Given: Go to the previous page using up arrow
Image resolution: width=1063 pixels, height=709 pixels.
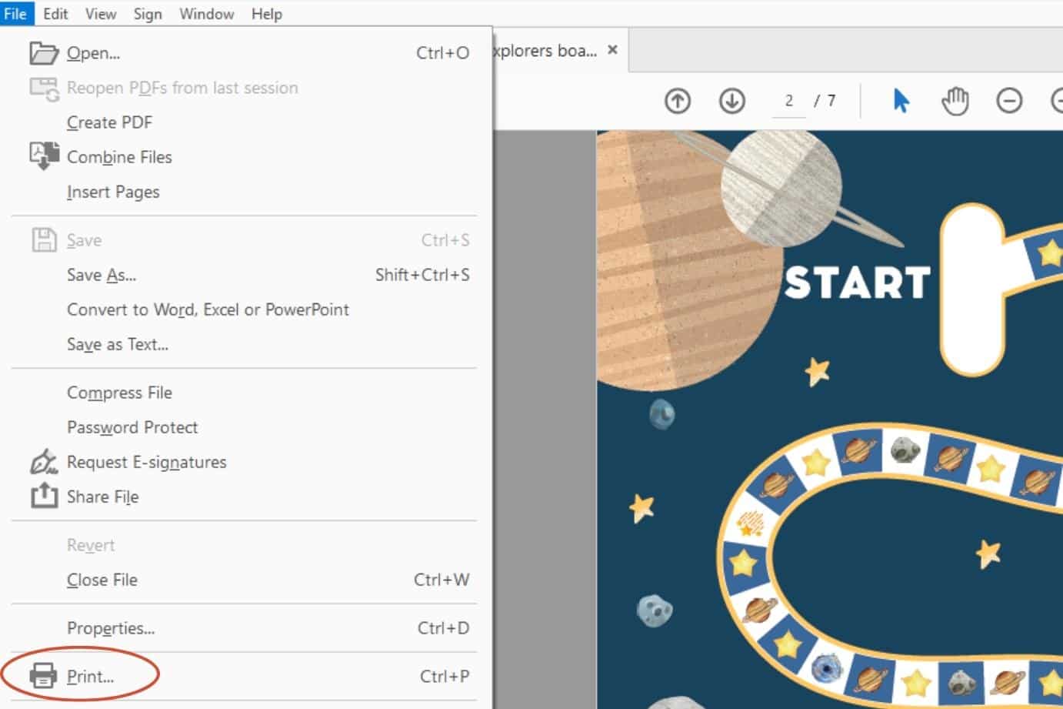Looking at the screenshot, I should (x=677, y=100).
